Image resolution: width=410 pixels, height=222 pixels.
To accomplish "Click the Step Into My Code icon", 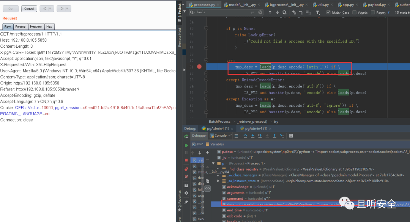I will (x=260, y=136).
